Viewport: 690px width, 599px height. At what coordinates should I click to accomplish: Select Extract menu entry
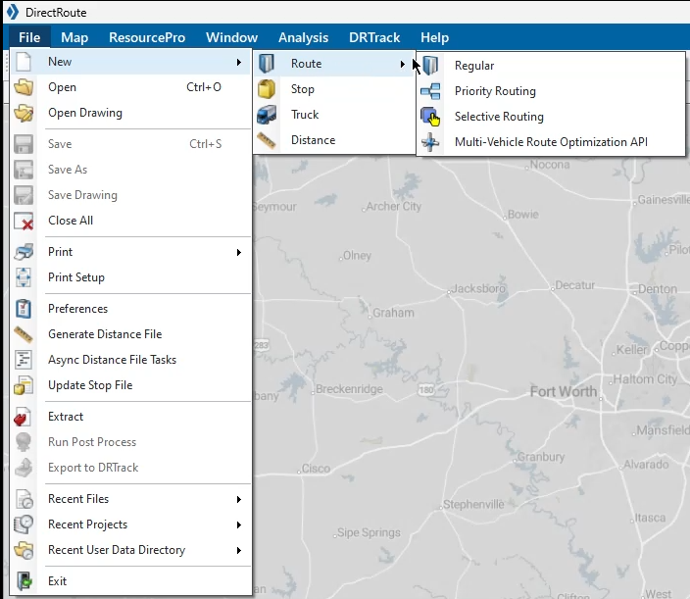pos(130,417)
